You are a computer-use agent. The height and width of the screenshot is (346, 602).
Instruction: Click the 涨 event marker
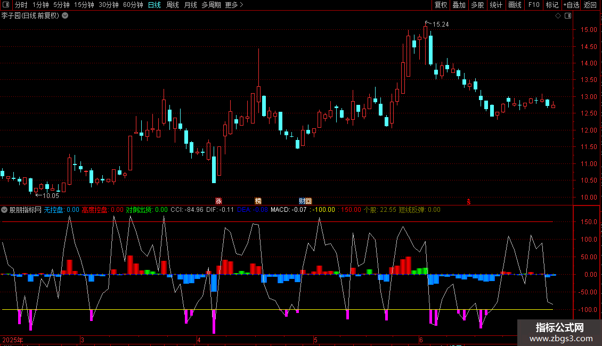[x=219, y=201]
